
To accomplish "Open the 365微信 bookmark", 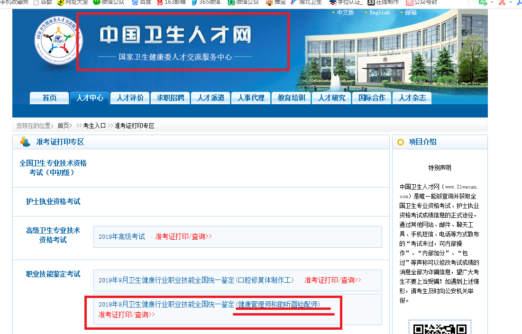I will pos(206,2).
